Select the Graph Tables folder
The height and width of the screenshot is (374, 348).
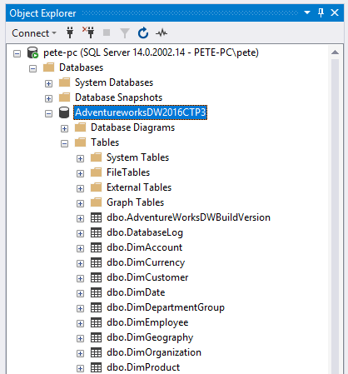pos(136,202)
